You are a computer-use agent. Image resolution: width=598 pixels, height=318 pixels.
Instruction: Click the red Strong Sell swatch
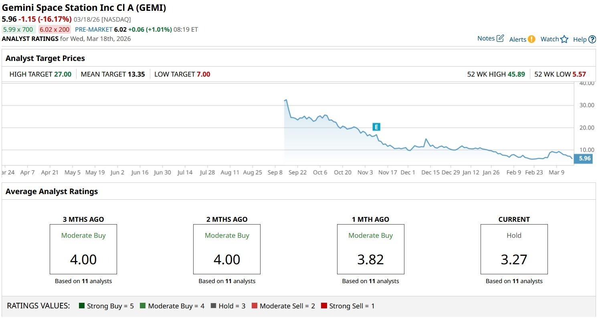(x=324, y=306)
